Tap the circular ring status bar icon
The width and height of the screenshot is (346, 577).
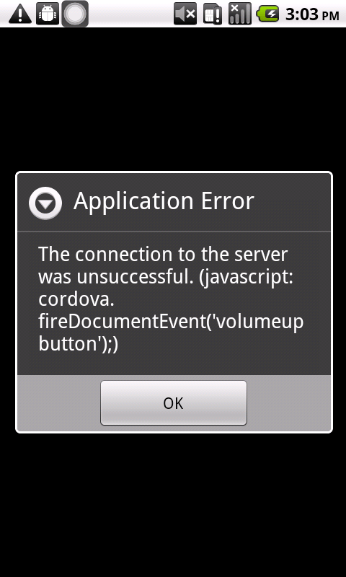[75, 14]
